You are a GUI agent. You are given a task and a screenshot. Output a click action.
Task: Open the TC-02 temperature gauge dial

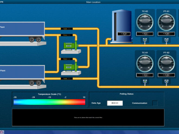coord(145,22)
